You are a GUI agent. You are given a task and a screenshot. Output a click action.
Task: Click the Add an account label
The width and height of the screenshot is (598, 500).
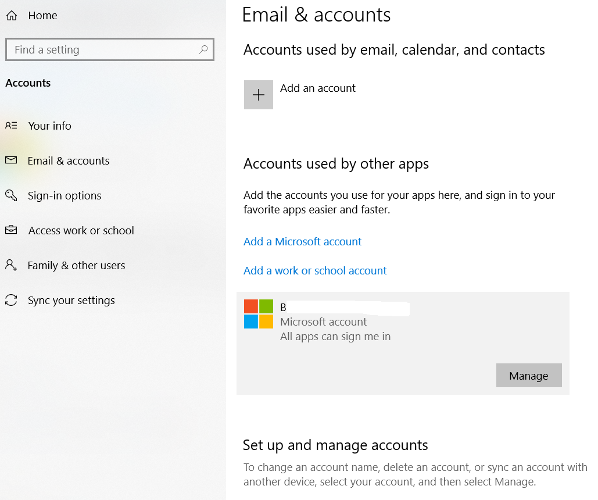318,88
